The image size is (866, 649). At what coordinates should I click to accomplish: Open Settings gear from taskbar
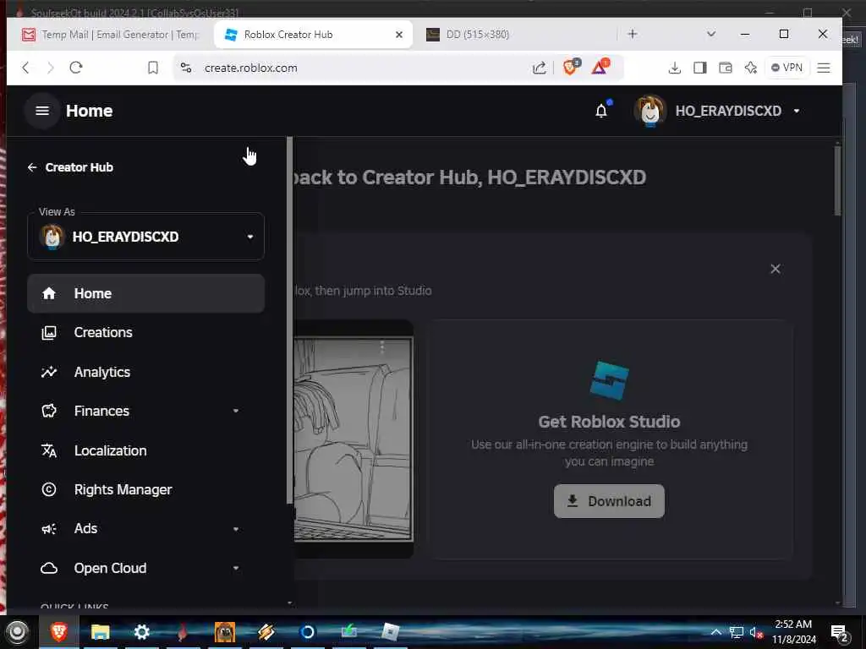pos(142,631)
